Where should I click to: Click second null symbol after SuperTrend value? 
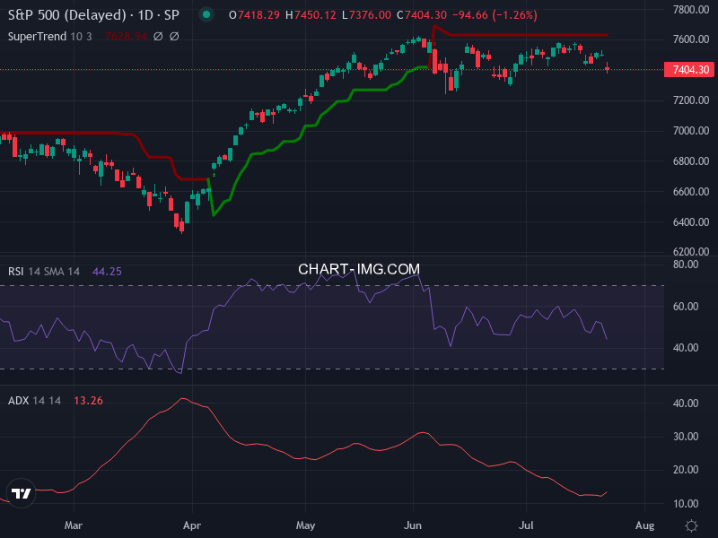click(x=174, y=36)
